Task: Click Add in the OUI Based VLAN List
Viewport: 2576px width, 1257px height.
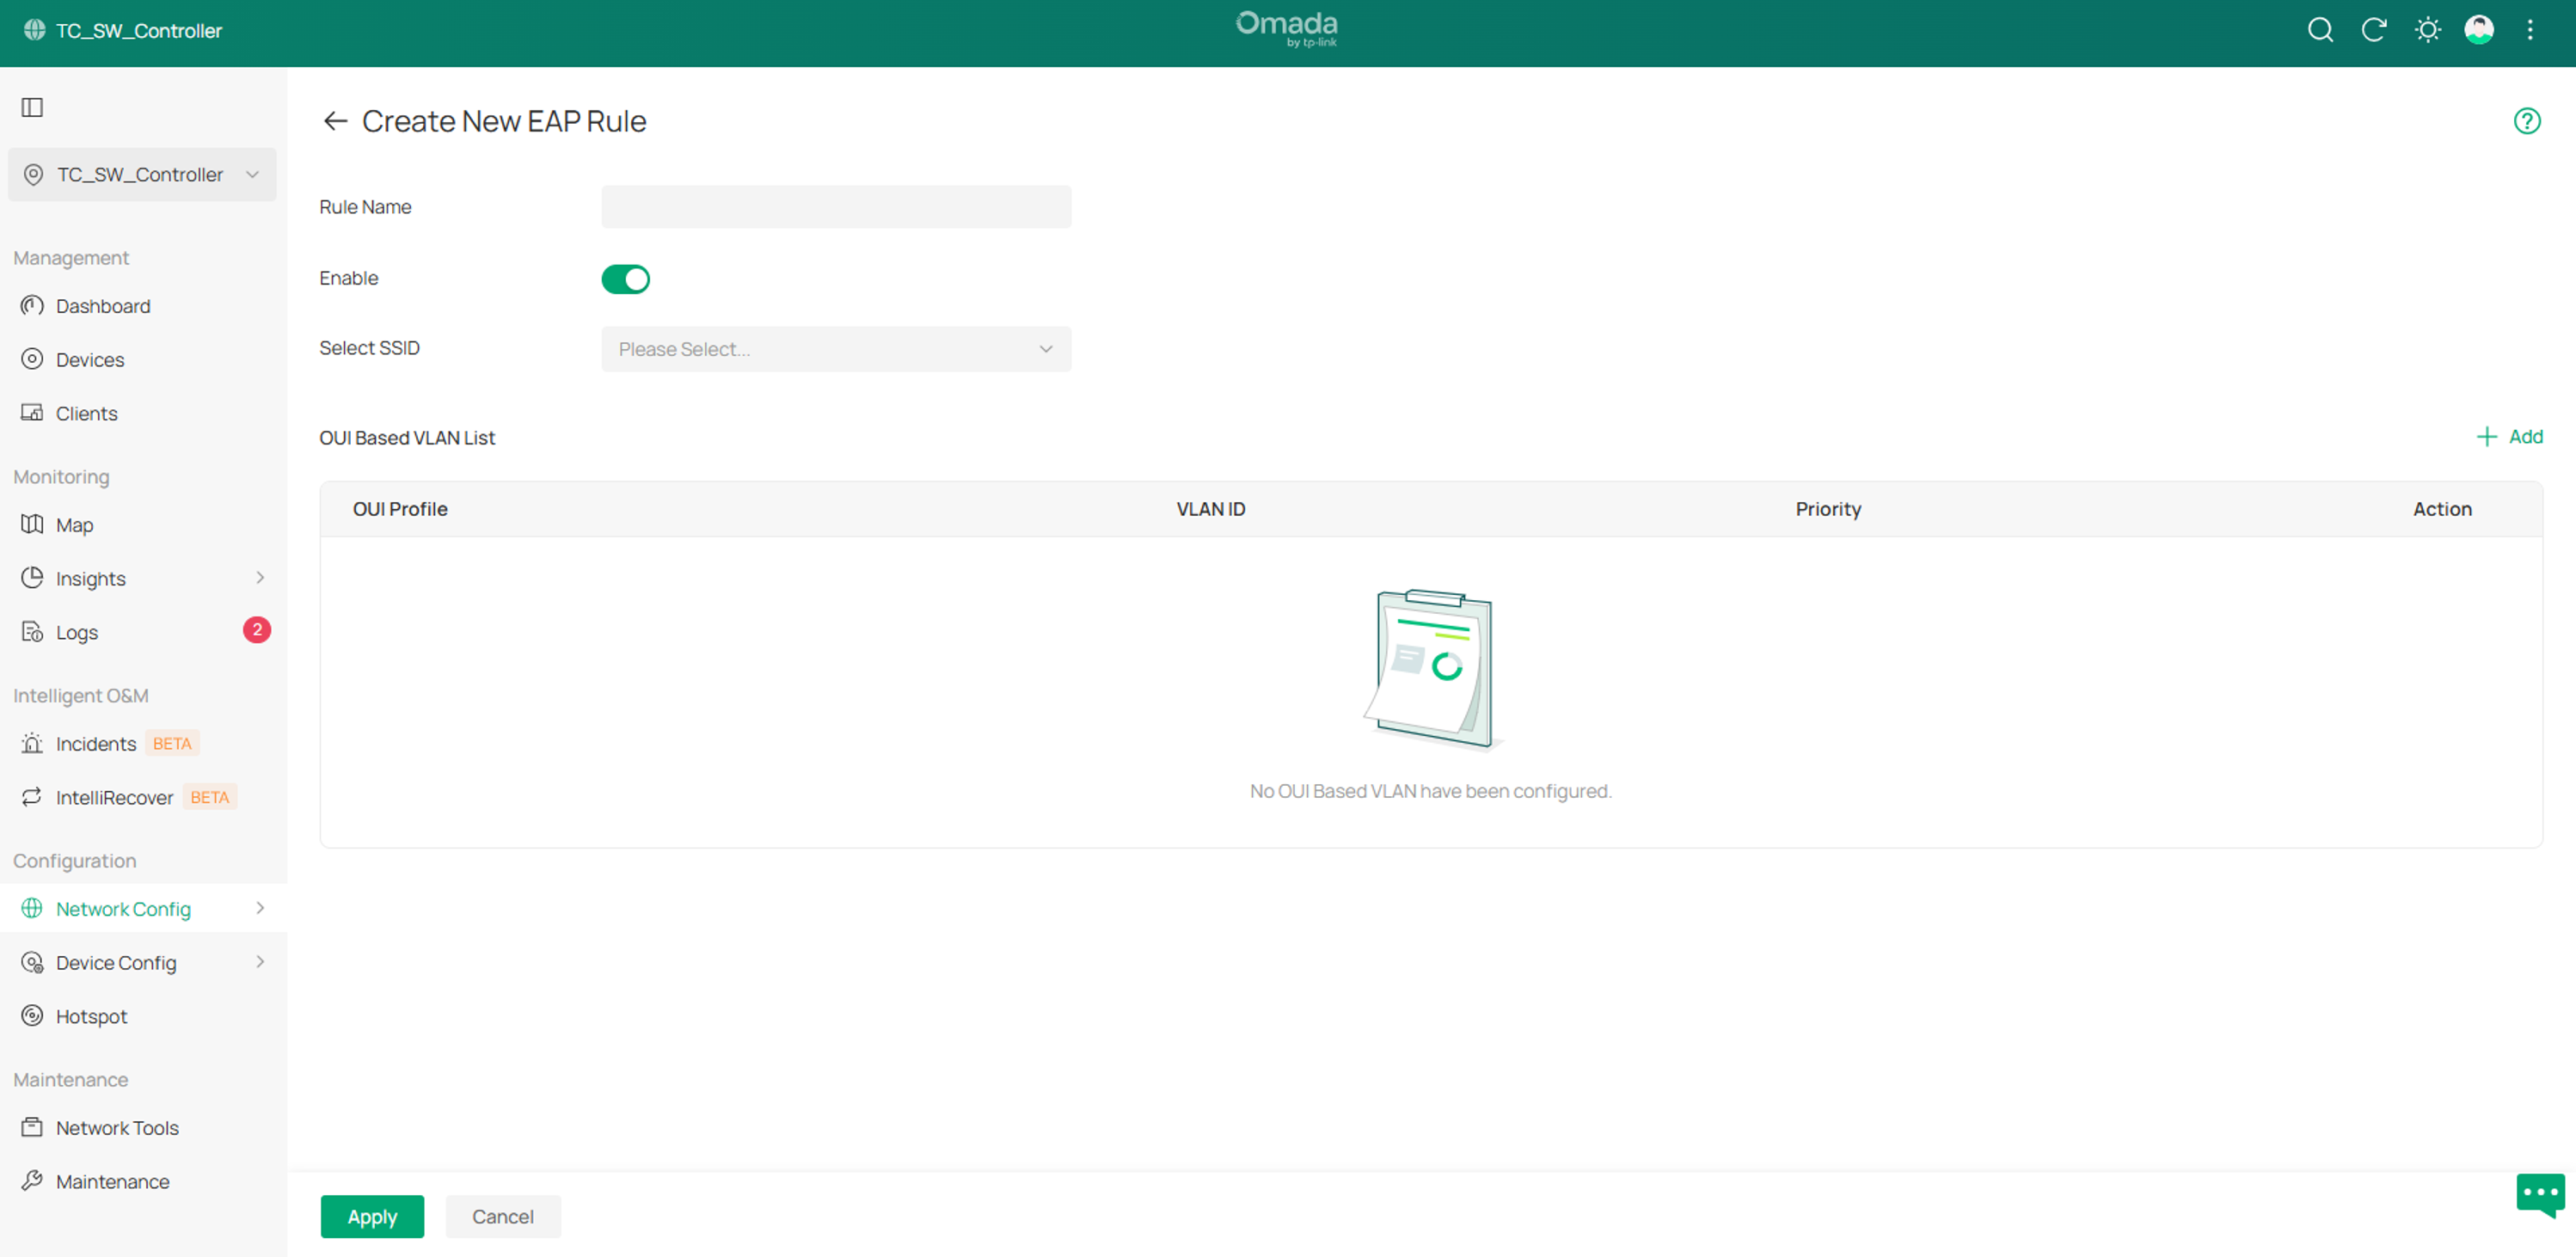Action: point(2509,437)
